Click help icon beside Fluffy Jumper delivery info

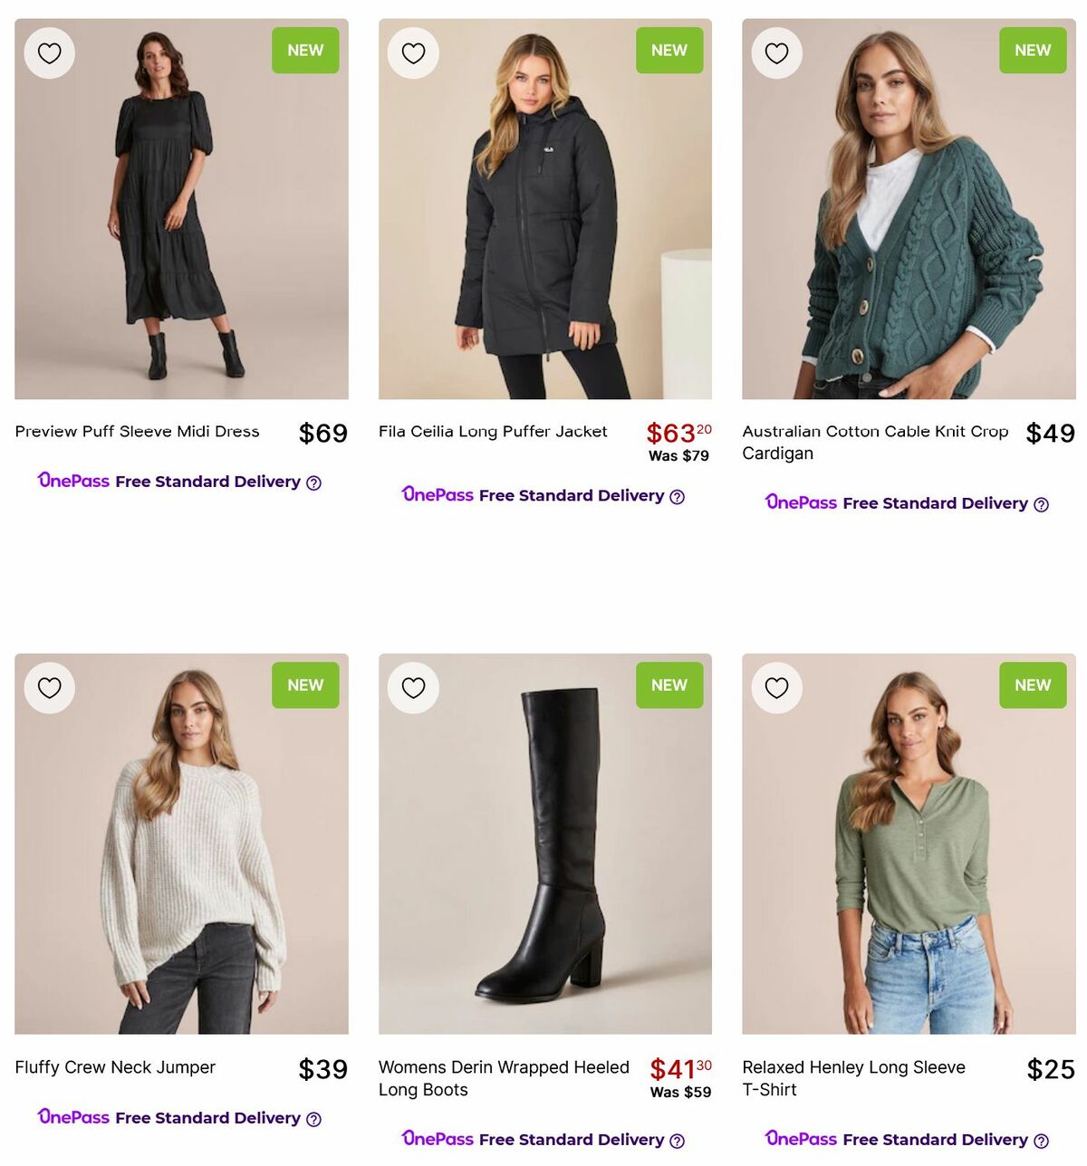click(313, 1119)
